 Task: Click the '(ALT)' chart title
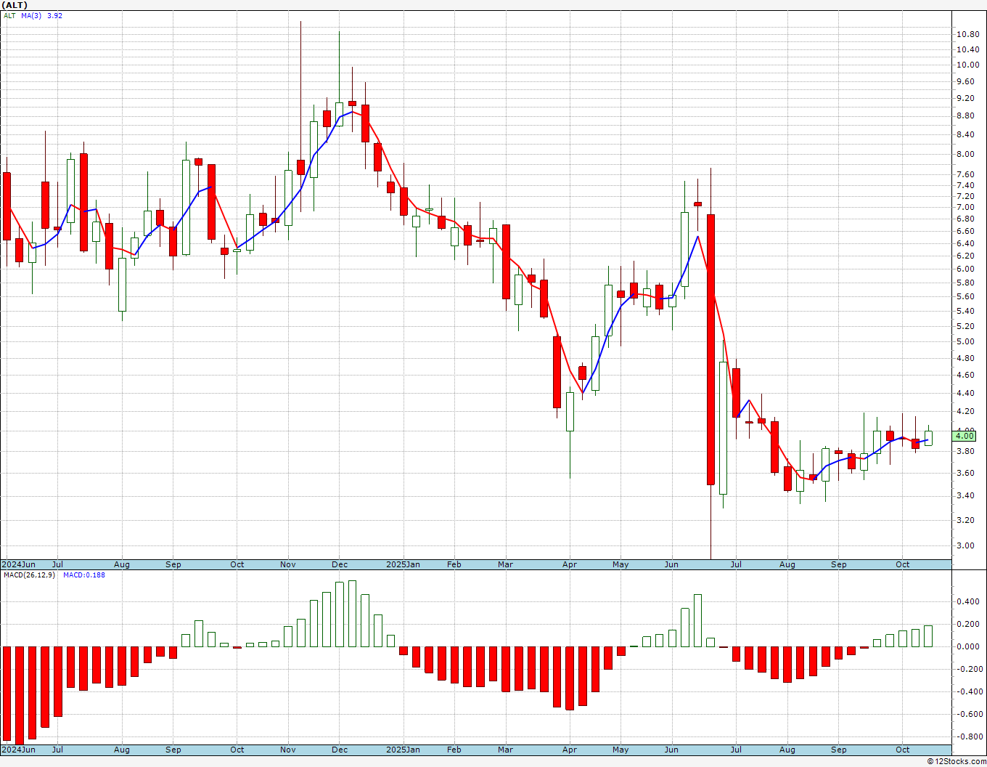coord(15,5)
